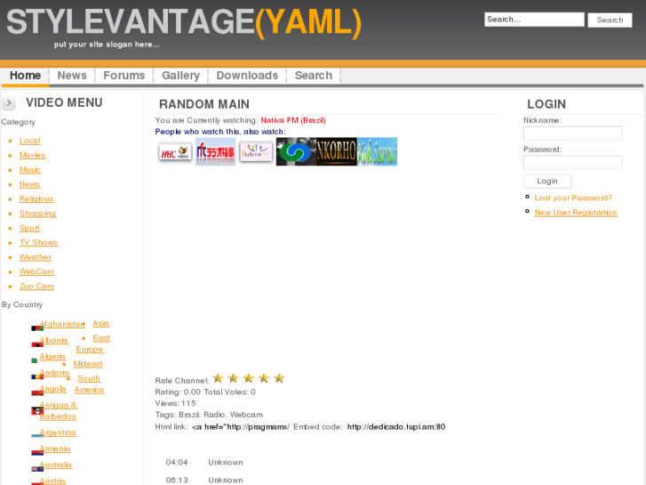Open the HBC channel thumbnail
646x485 pixels.
coord(175,152)
